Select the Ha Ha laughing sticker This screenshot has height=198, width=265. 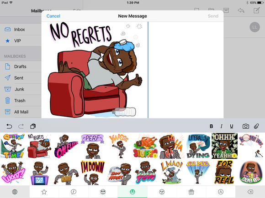pyautogui.click(x=172, y=146)
